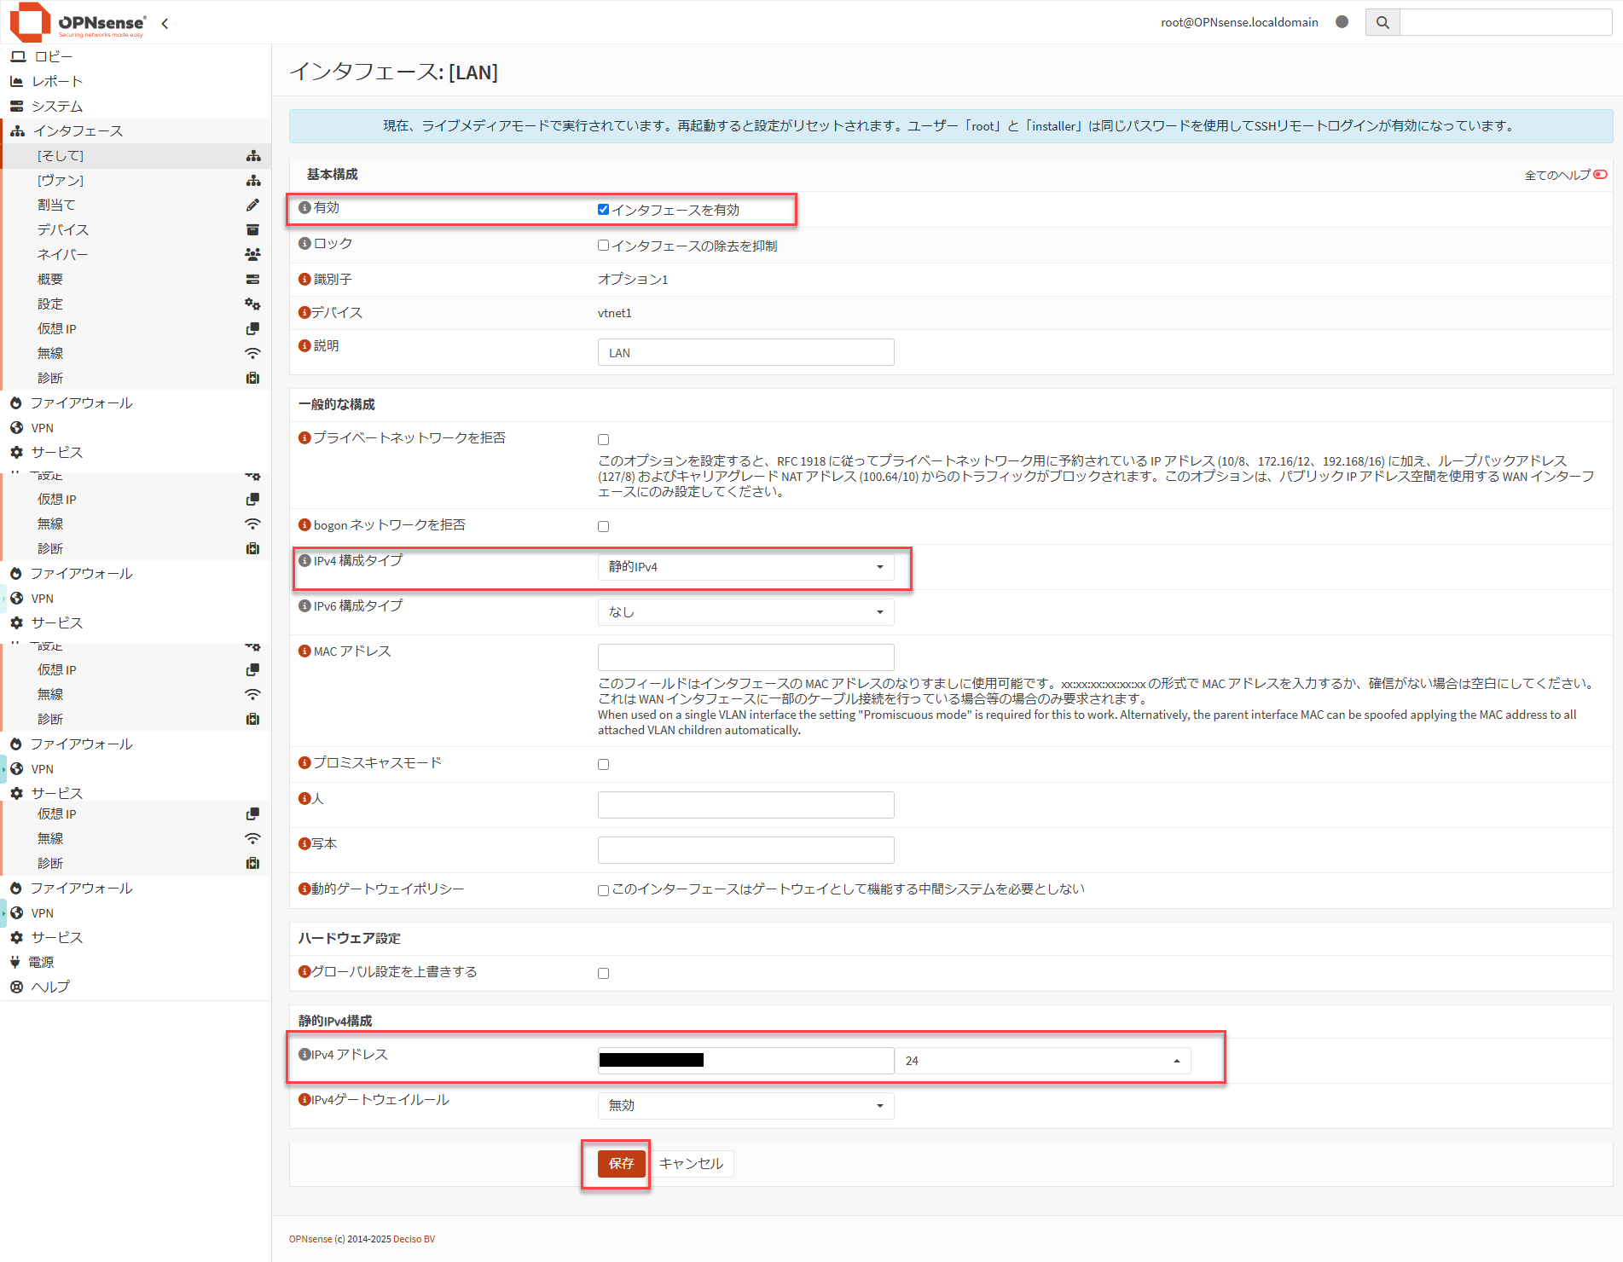1623x1262 pixels.
Task: Expand the IPv4ゲートウェイルール dropdown
Action: pos(745,1106)
